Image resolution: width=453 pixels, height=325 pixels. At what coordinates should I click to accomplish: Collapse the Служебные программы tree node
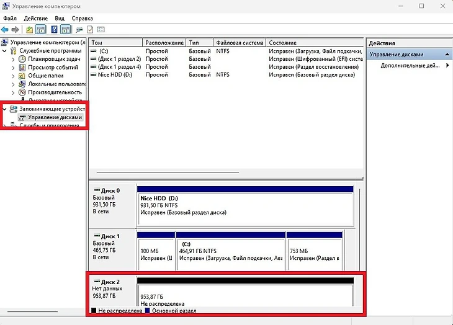pyautogui.click(x=5, y=51)
